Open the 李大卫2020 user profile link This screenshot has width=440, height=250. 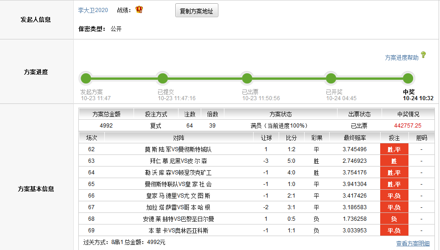coord(93,10)
